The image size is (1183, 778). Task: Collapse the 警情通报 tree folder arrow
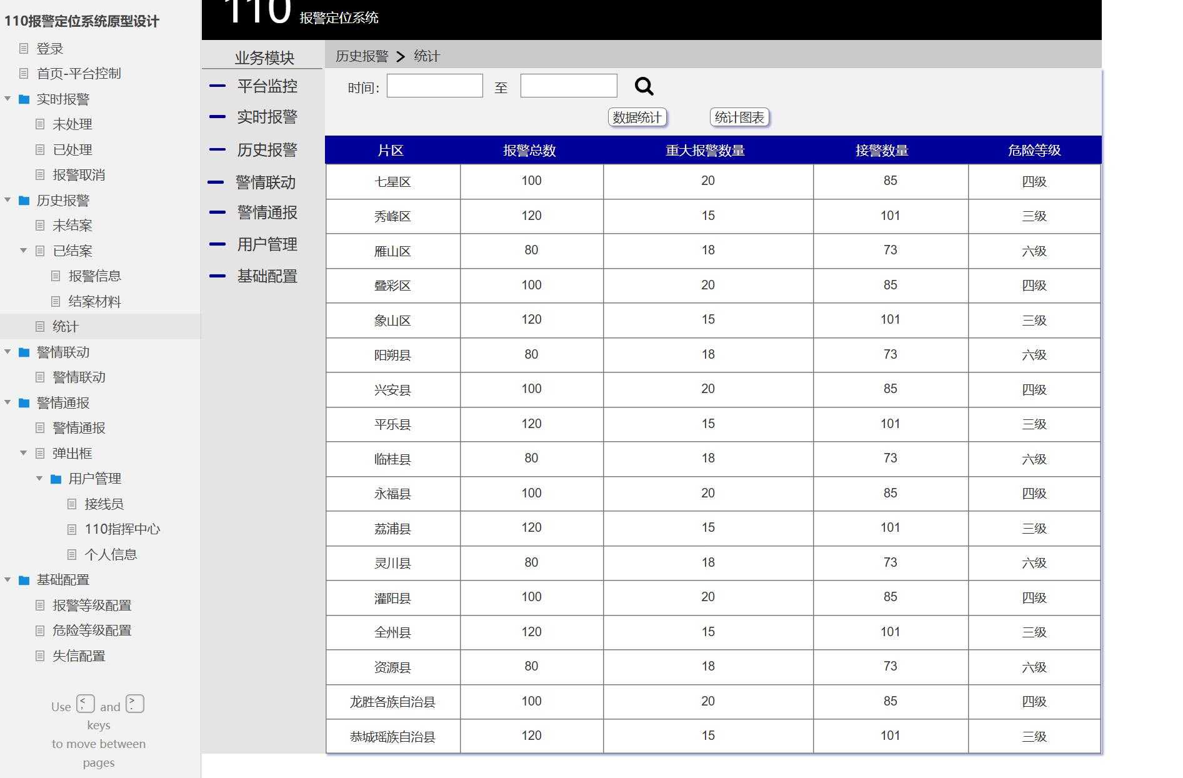click(7, 402)
